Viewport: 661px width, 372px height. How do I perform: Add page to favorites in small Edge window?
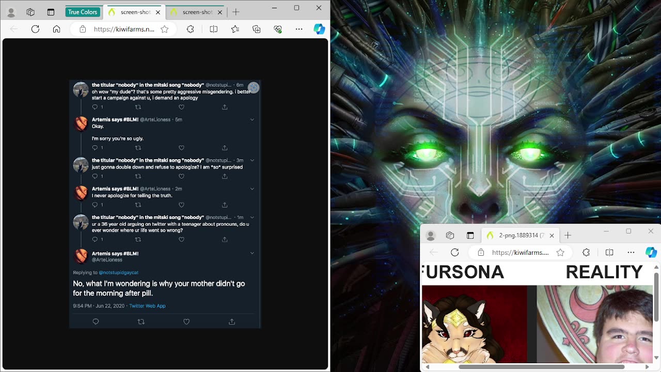(x=560, y=252)
